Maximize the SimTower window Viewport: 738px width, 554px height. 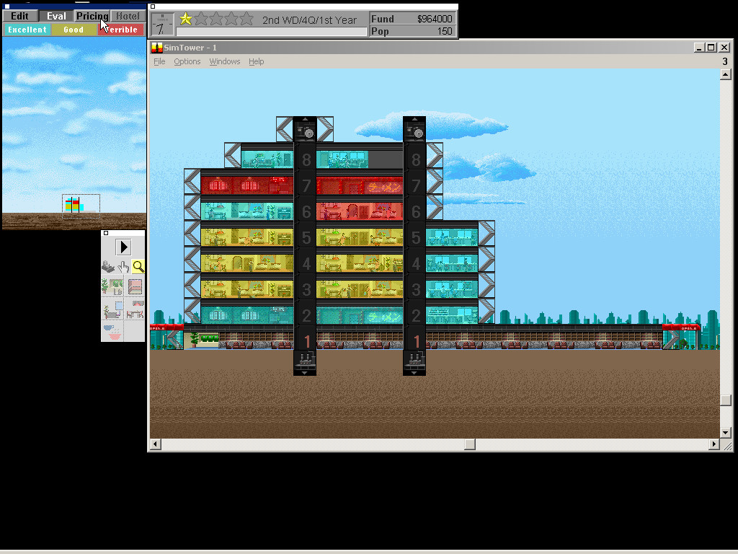click(x=711, y=48)
